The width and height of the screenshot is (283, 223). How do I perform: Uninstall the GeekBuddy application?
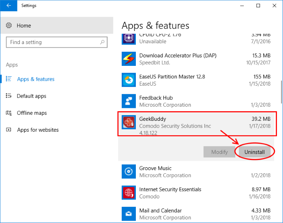pyautogui.click(x=254, y=152)
